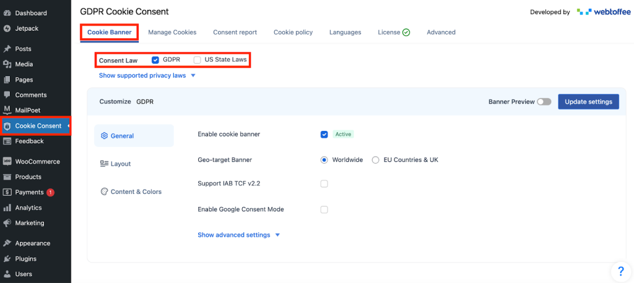
Task: Switch to the Manage Cookies tab
Action: click(172, 32)
